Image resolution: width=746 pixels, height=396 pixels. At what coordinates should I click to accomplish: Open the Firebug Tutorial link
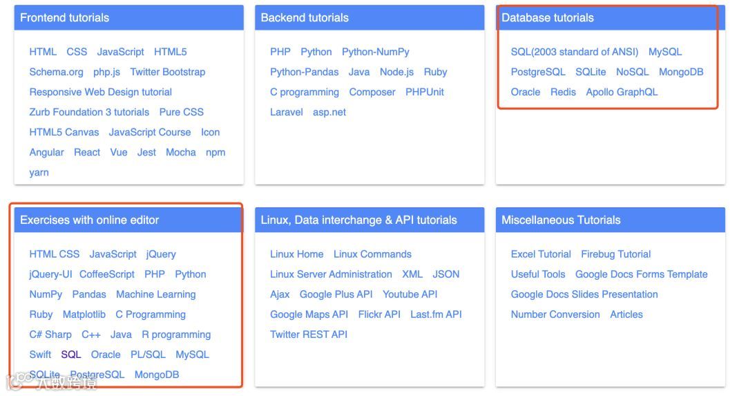click(x=615, y=254)
